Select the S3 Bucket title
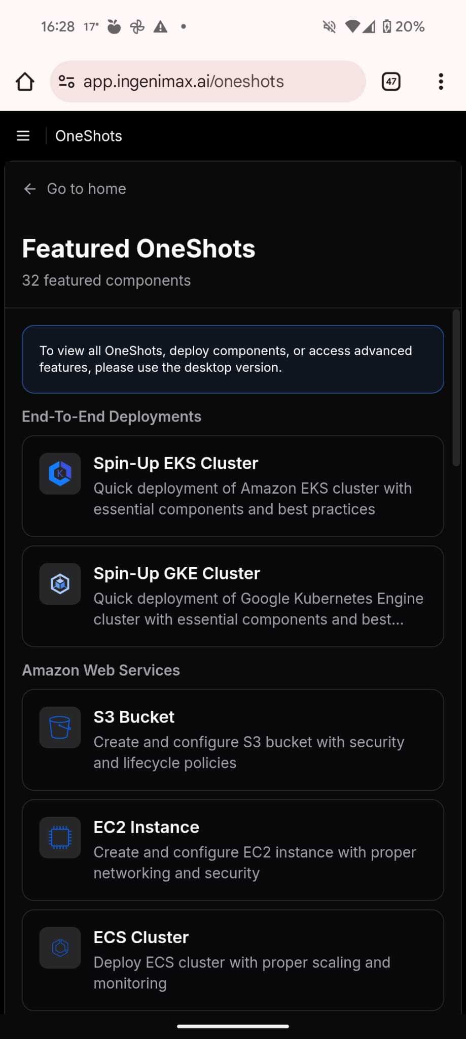Image resolution: width=466 pixels, height=1039 pixels. pos(134,717)
